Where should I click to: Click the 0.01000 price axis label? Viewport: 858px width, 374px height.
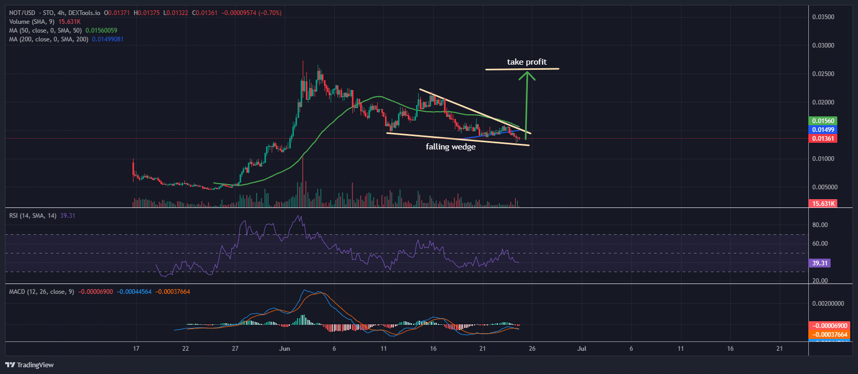point(823,159)
